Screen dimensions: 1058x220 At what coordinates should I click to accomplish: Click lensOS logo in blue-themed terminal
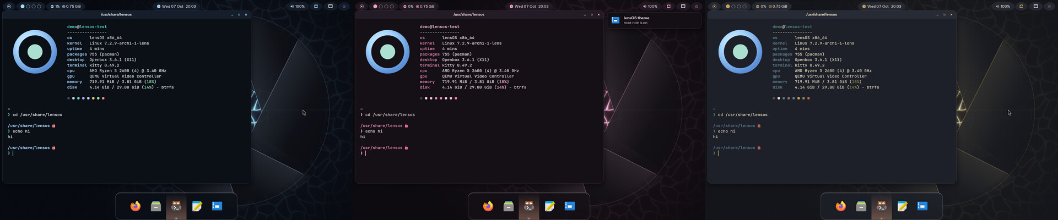tap(35, 52)
